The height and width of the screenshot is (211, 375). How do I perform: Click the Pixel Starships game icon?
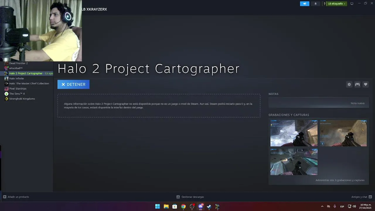(6, 89)
